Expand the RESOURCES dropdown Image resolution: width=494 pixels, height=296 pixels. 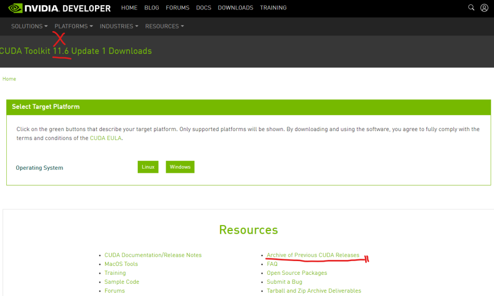pyautogui.click(x=165, y=26)
